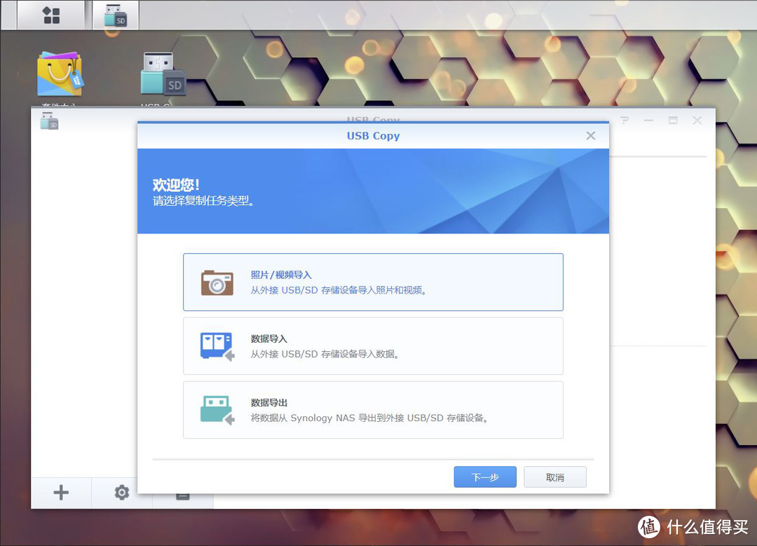Select the 照片/视频导入 task type
The width and height of the screenshot is (757, 546).
373,280
